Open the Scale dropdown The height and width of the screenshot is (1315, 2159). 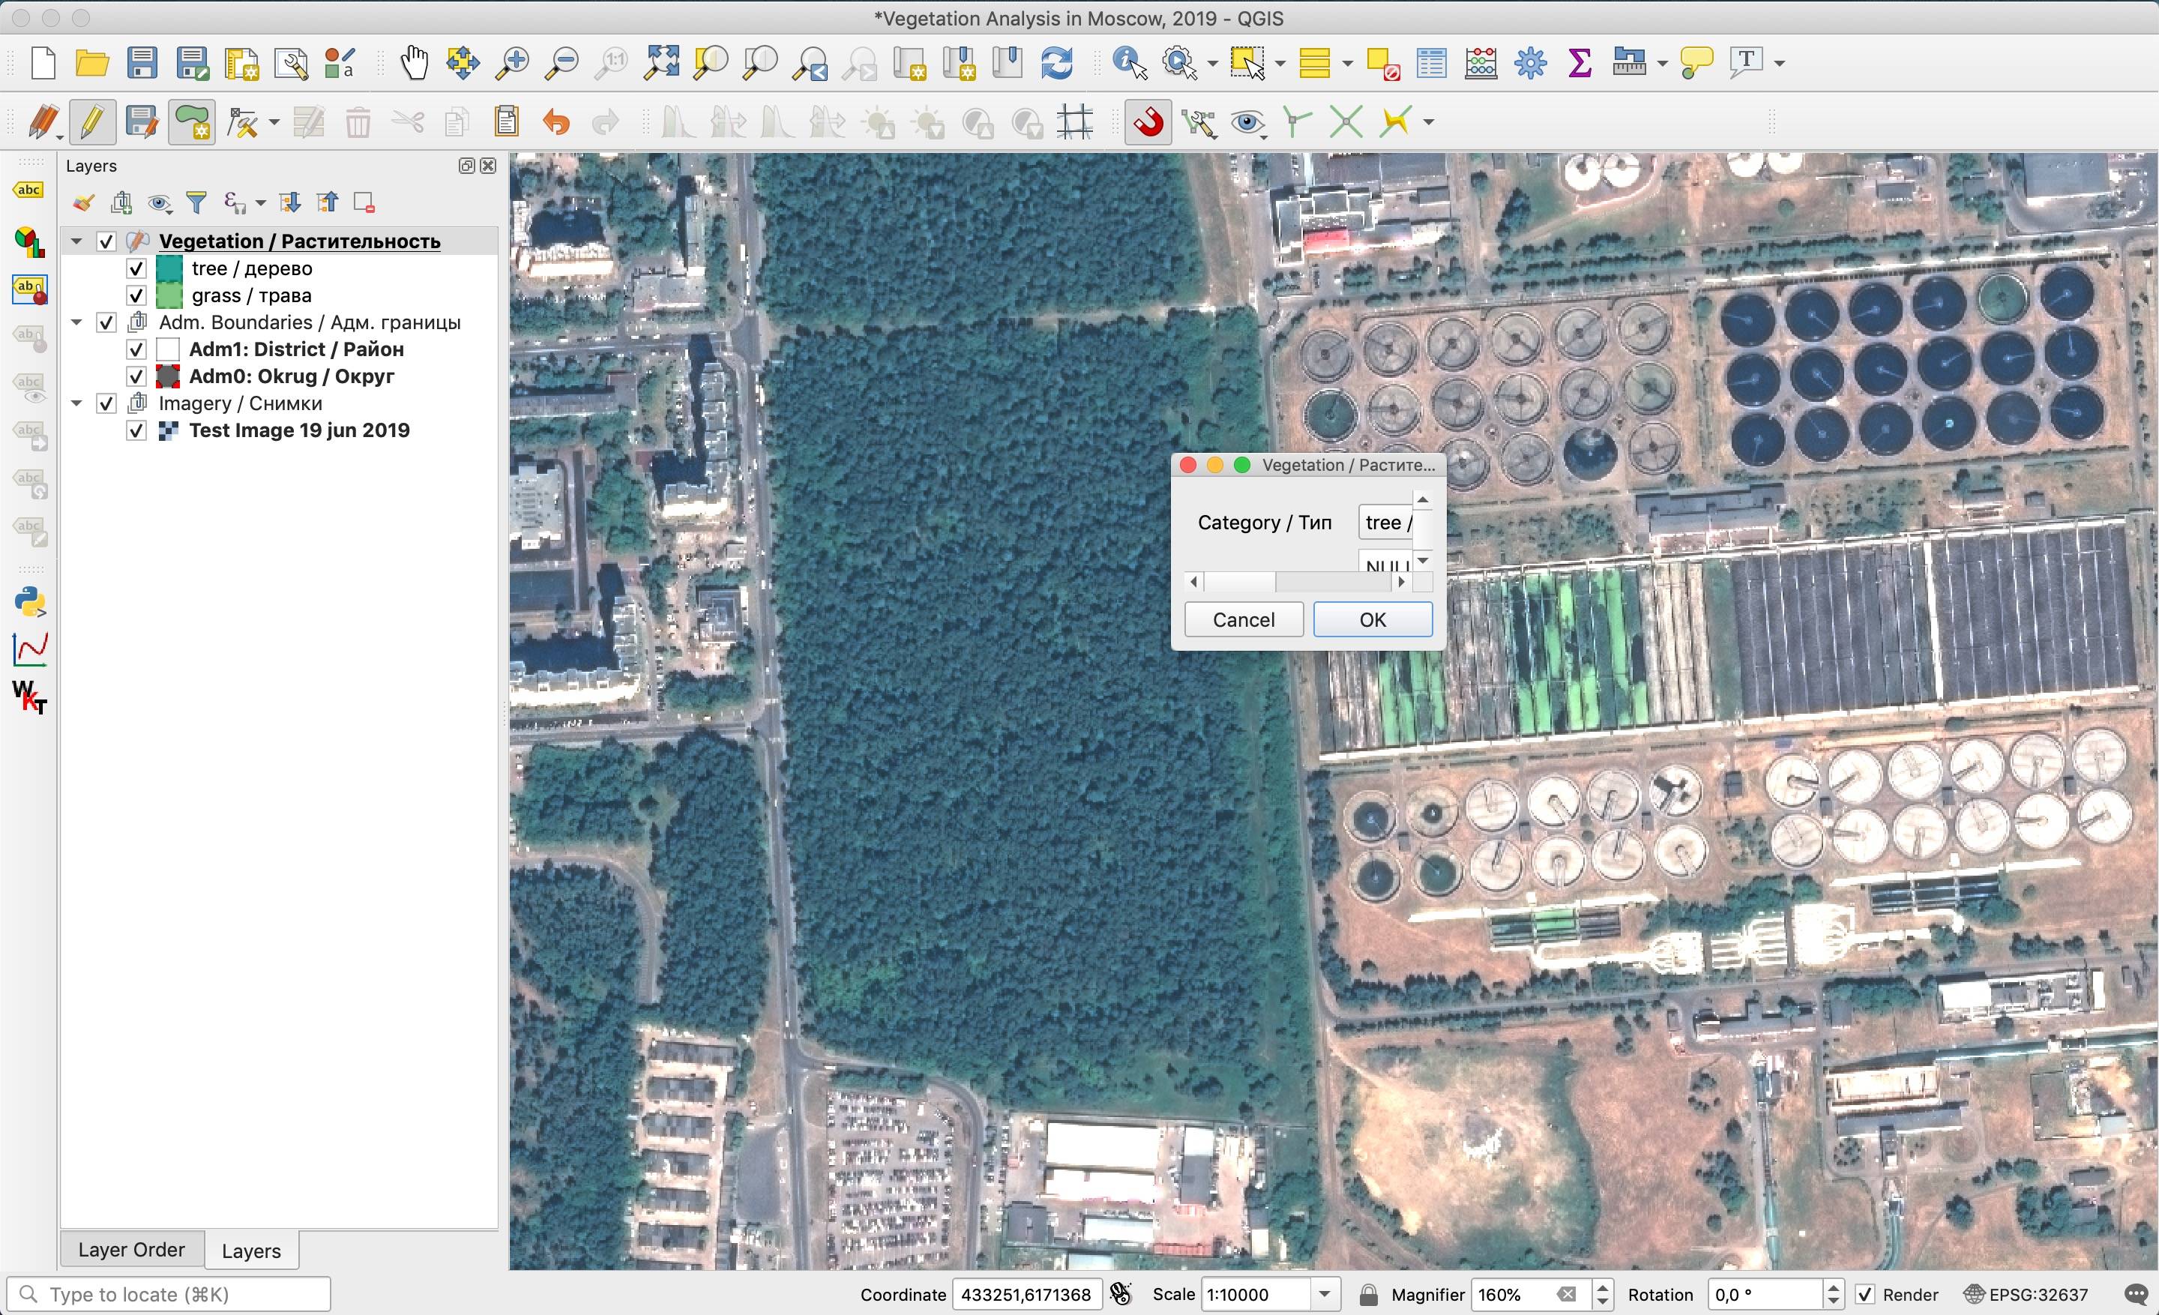click(1325, 1295)
